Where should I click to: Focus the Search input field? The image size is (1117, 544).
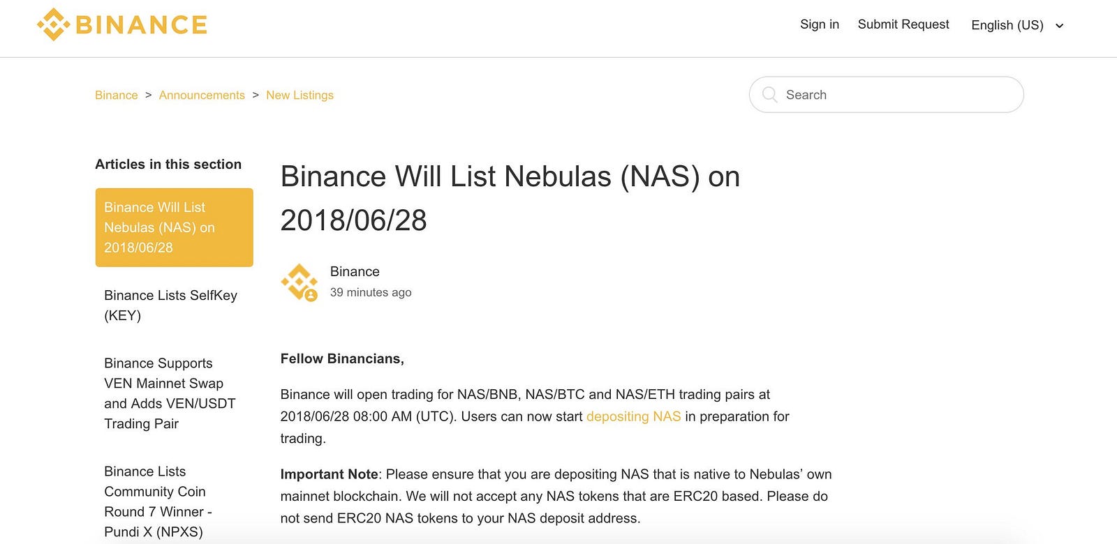pos(887,95)
